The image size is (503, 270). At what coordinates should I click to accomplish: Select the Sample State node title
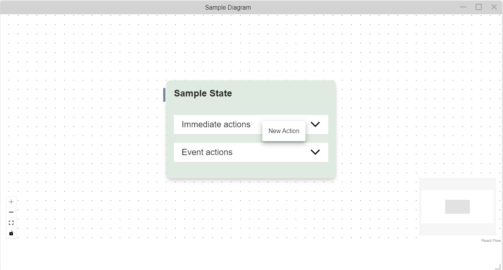203,93
